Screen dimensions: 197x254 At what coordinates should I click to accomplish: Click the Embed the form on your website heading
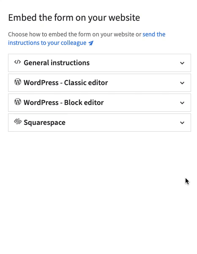click(x=74, y=17)
